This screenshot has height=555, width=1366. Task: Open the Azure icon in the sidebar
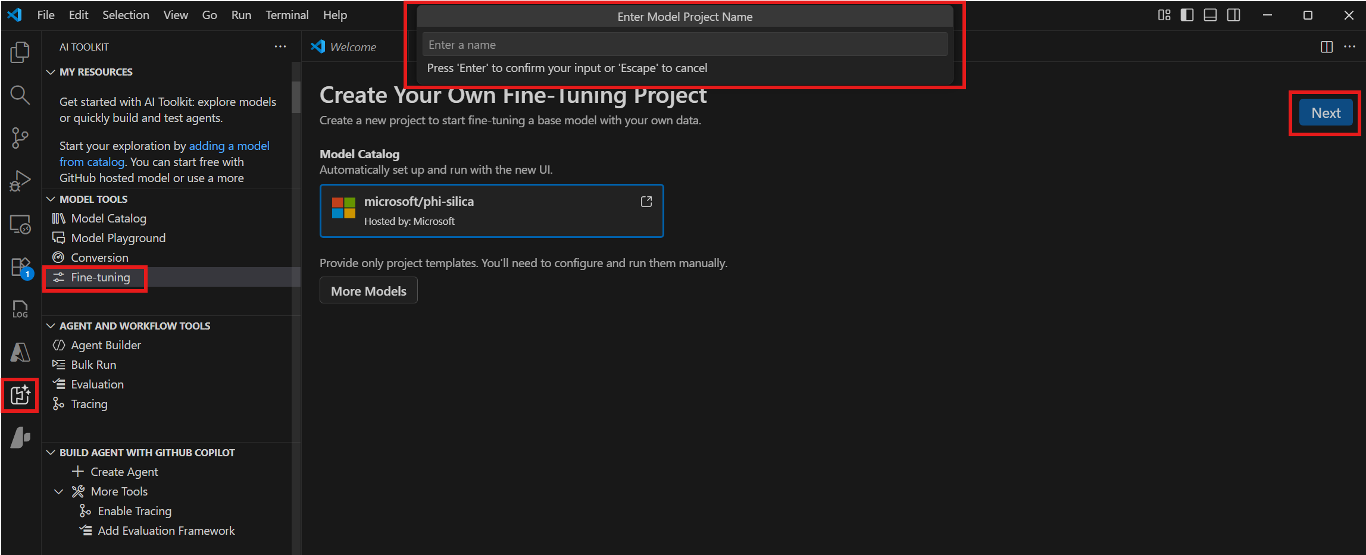[20, 352]
